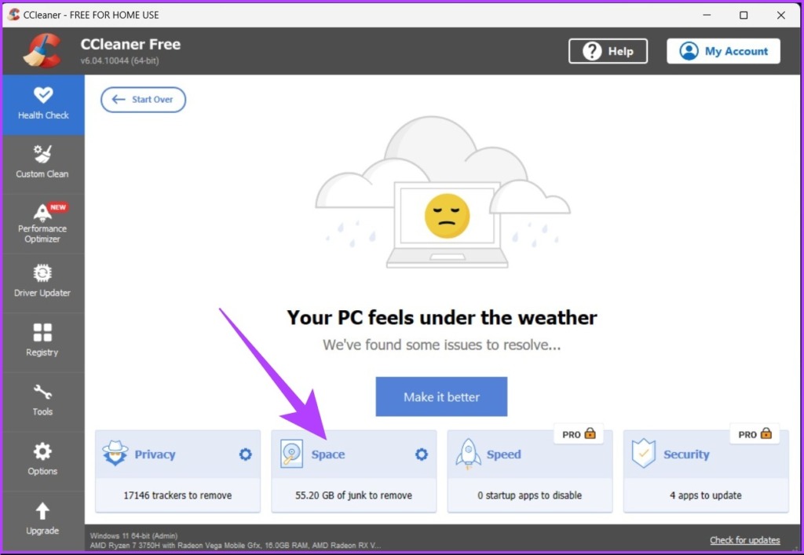Open the Health Check section
Image resolution: width=804 pixels, height=555 pixels.
(x=43, y=104)
